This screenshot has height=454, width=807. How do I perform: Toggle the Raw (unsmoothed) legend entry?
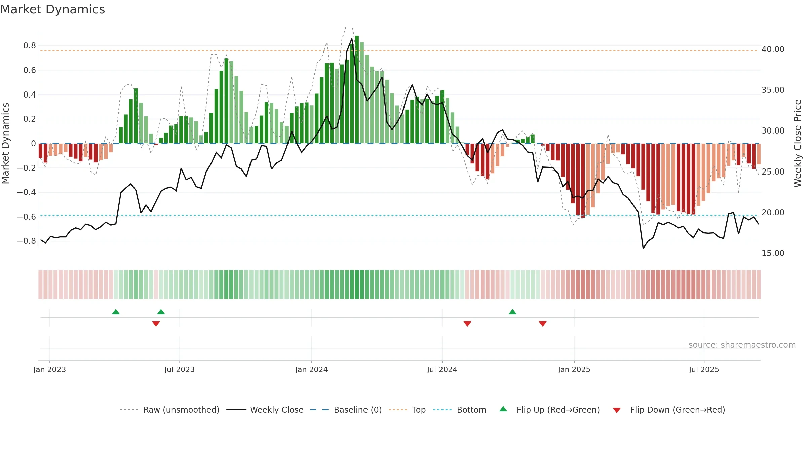(x=169, y=410)
